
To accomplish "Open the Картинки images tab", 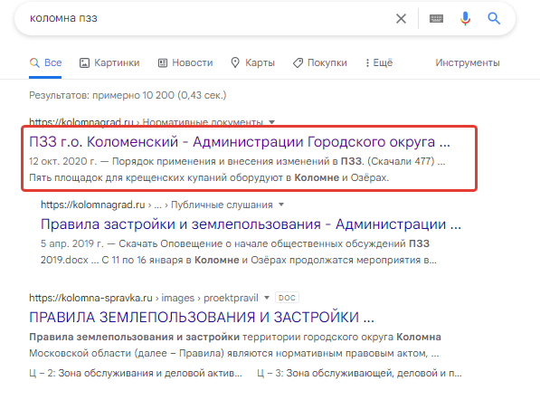I will tap(109, 62).
